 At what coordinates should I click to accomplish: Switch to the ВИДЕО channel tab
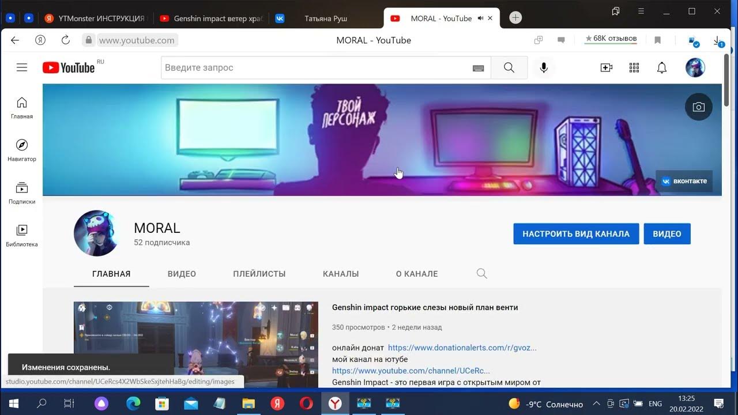point(182,274)
